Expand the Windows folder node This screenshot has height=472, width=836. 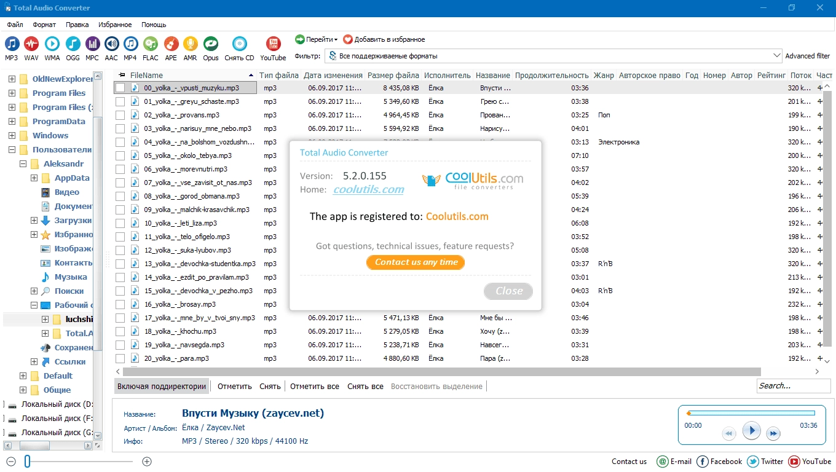(12, 135)
